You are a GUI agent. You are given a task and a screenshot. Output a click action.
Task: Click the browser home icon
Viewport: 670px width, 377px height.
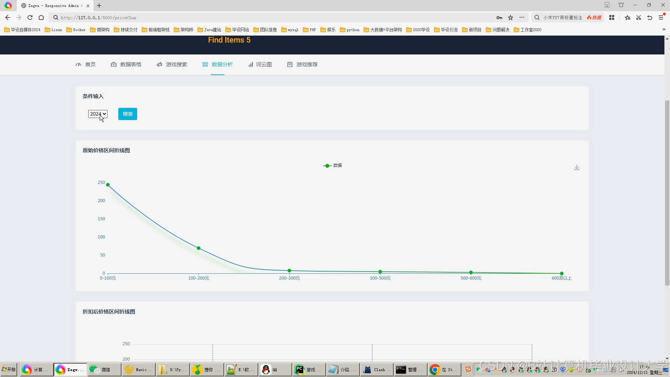pyautogui.click(x=41, y=17)
